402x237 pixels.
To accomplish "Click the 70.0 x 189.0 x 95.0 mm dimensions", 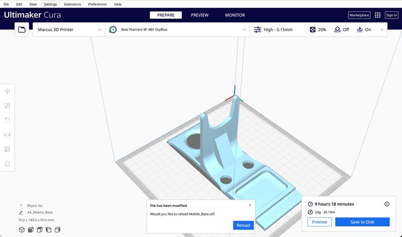I will tap(36, 220).
